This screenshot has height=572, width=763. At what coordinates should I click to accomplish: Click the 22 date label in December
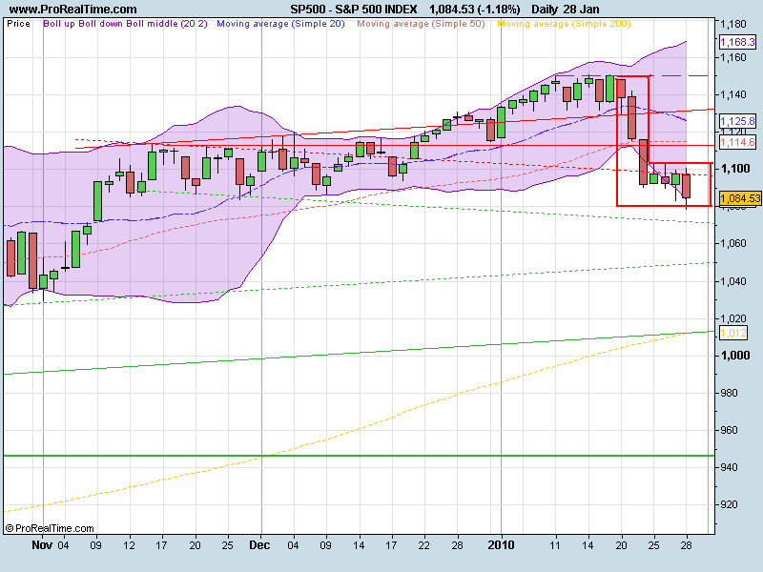click(x=423, y=545)
